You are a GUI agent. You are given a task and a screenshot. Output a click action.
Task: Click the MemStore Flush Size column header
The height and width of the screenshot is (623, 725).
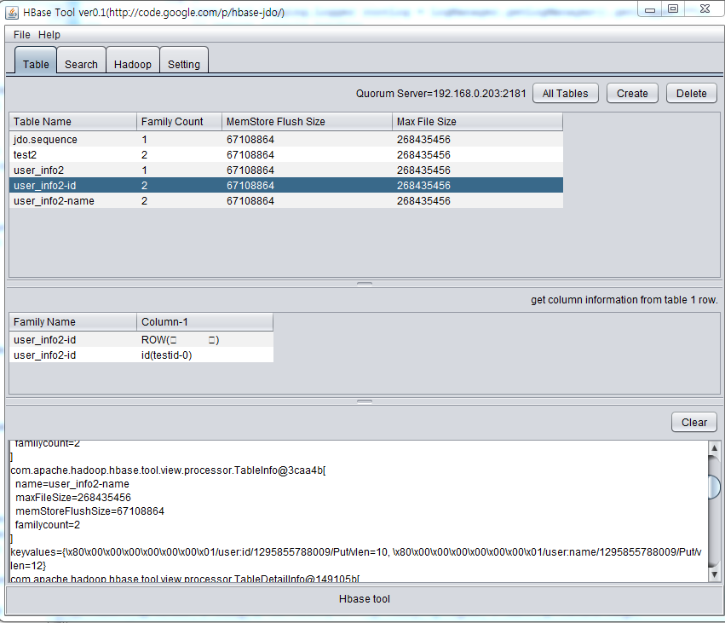pos(307,122)
